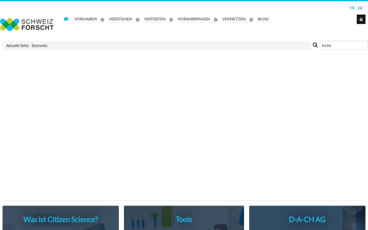Switch language to DE
The height and width of the screenshot is (230, 368).
click(360, 8)
